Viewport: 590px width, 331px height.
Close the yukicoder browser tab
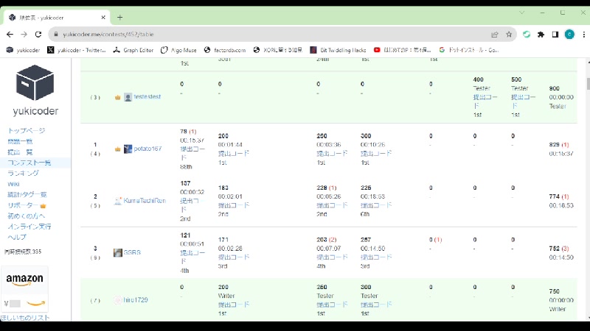tap(103, 17)
